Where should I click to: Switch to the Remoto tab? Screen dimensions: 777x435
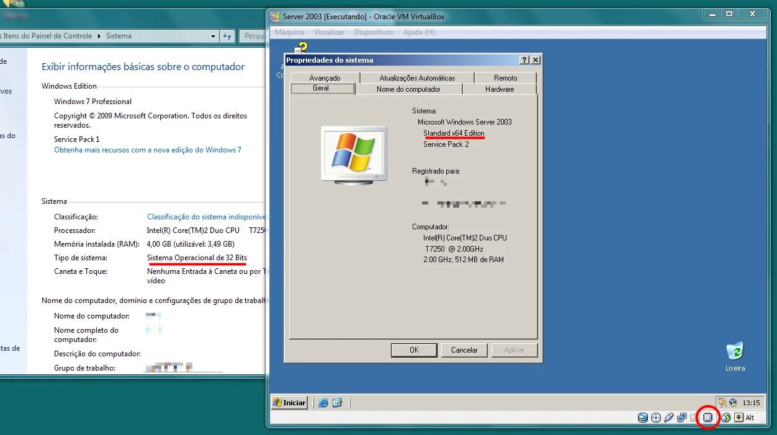[505, 78]
